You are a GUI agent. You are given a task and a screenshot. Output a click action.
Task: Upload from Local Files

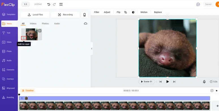(x=35, y=15)
